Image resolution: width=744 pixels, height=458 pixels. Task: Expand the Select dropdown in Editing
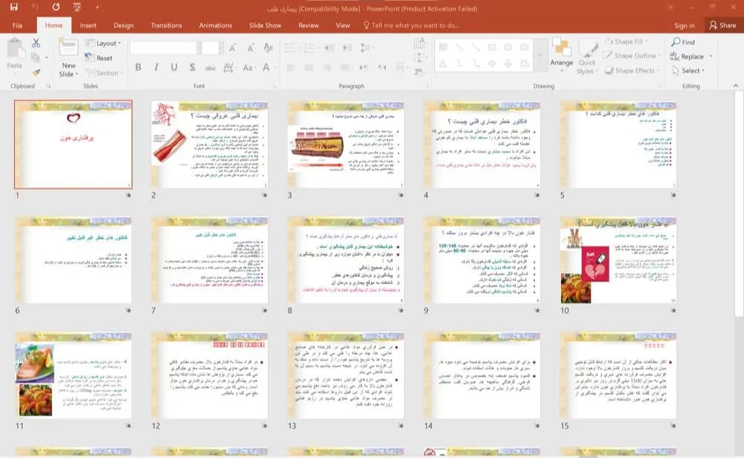click(x=688, y=71)
